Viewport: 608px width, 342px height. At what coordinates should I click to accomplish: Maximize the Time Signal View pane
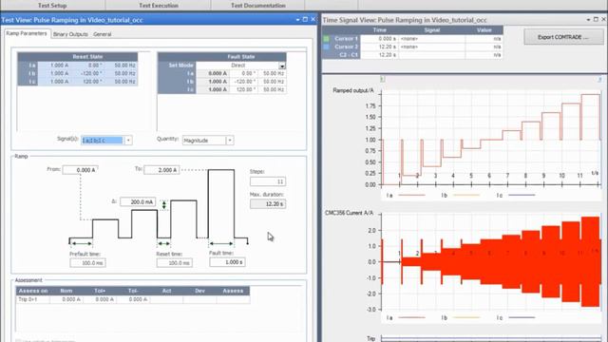(596, 19)
